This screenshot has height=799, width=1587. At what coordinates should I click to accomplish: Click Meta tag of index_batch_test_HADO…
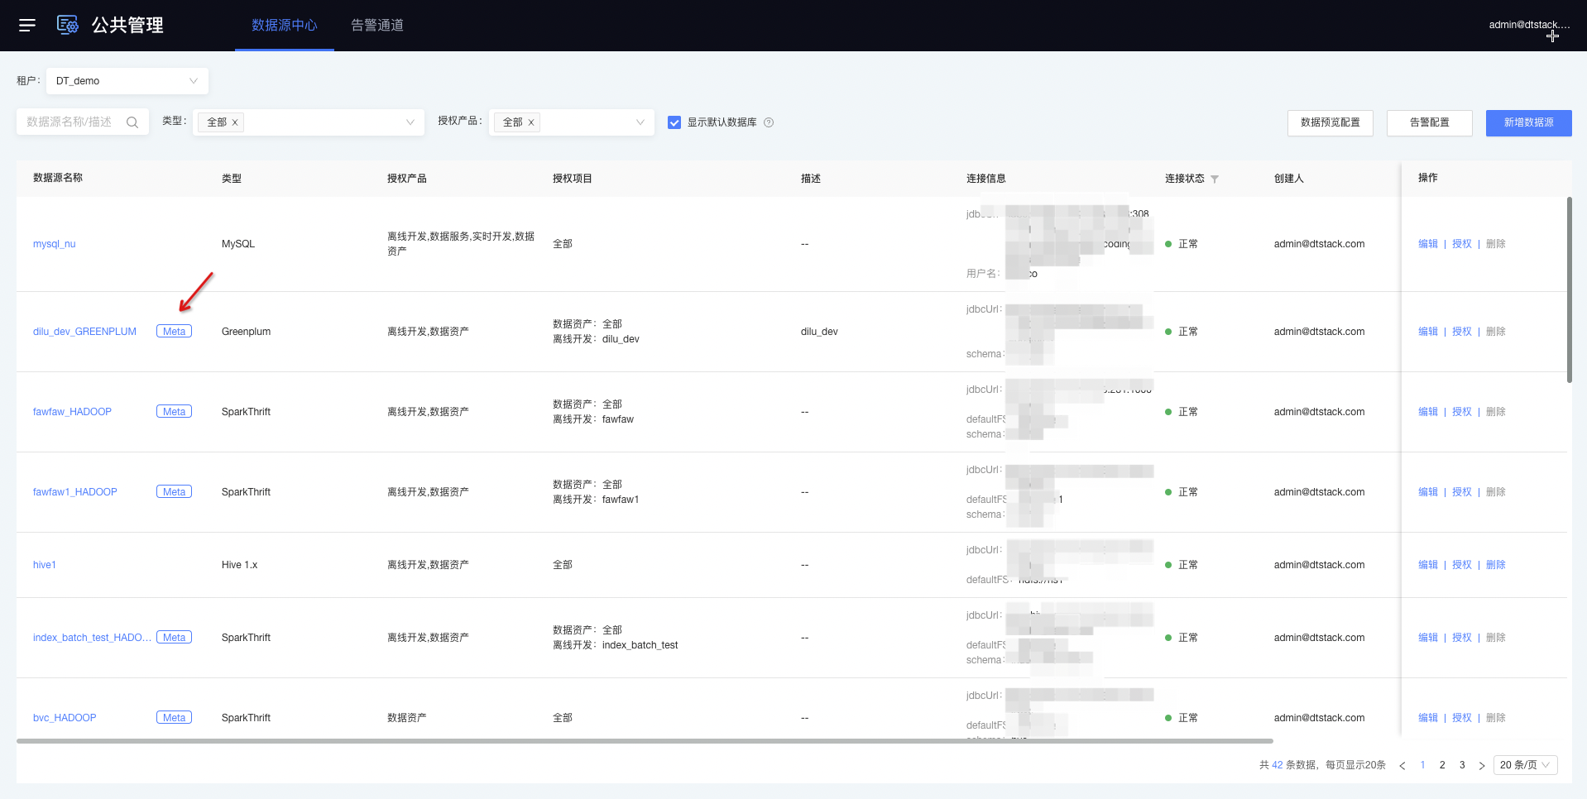click(174, 638)
